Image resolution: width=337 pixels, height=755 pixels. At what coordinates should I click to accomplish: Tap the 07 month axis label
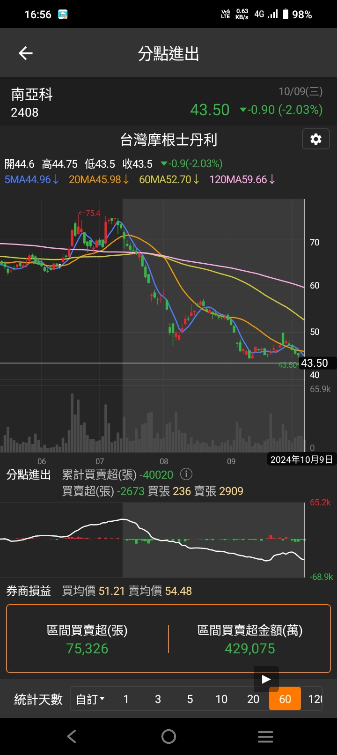coord(100,461)
